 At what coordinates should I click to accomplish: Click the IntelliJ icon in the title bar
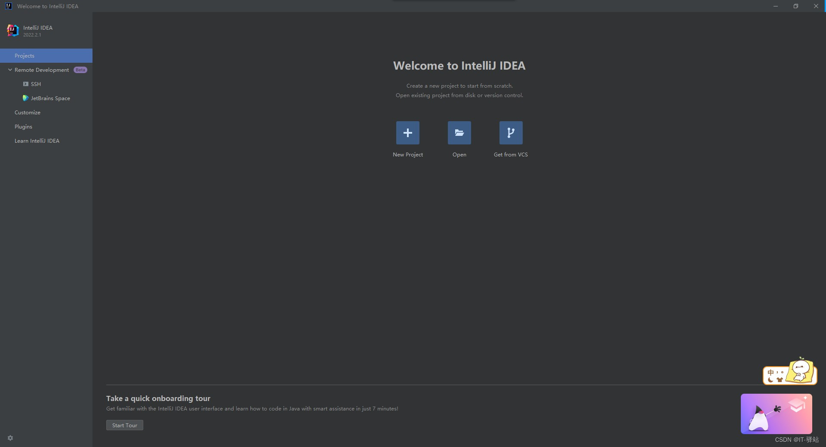pos(8,6)
